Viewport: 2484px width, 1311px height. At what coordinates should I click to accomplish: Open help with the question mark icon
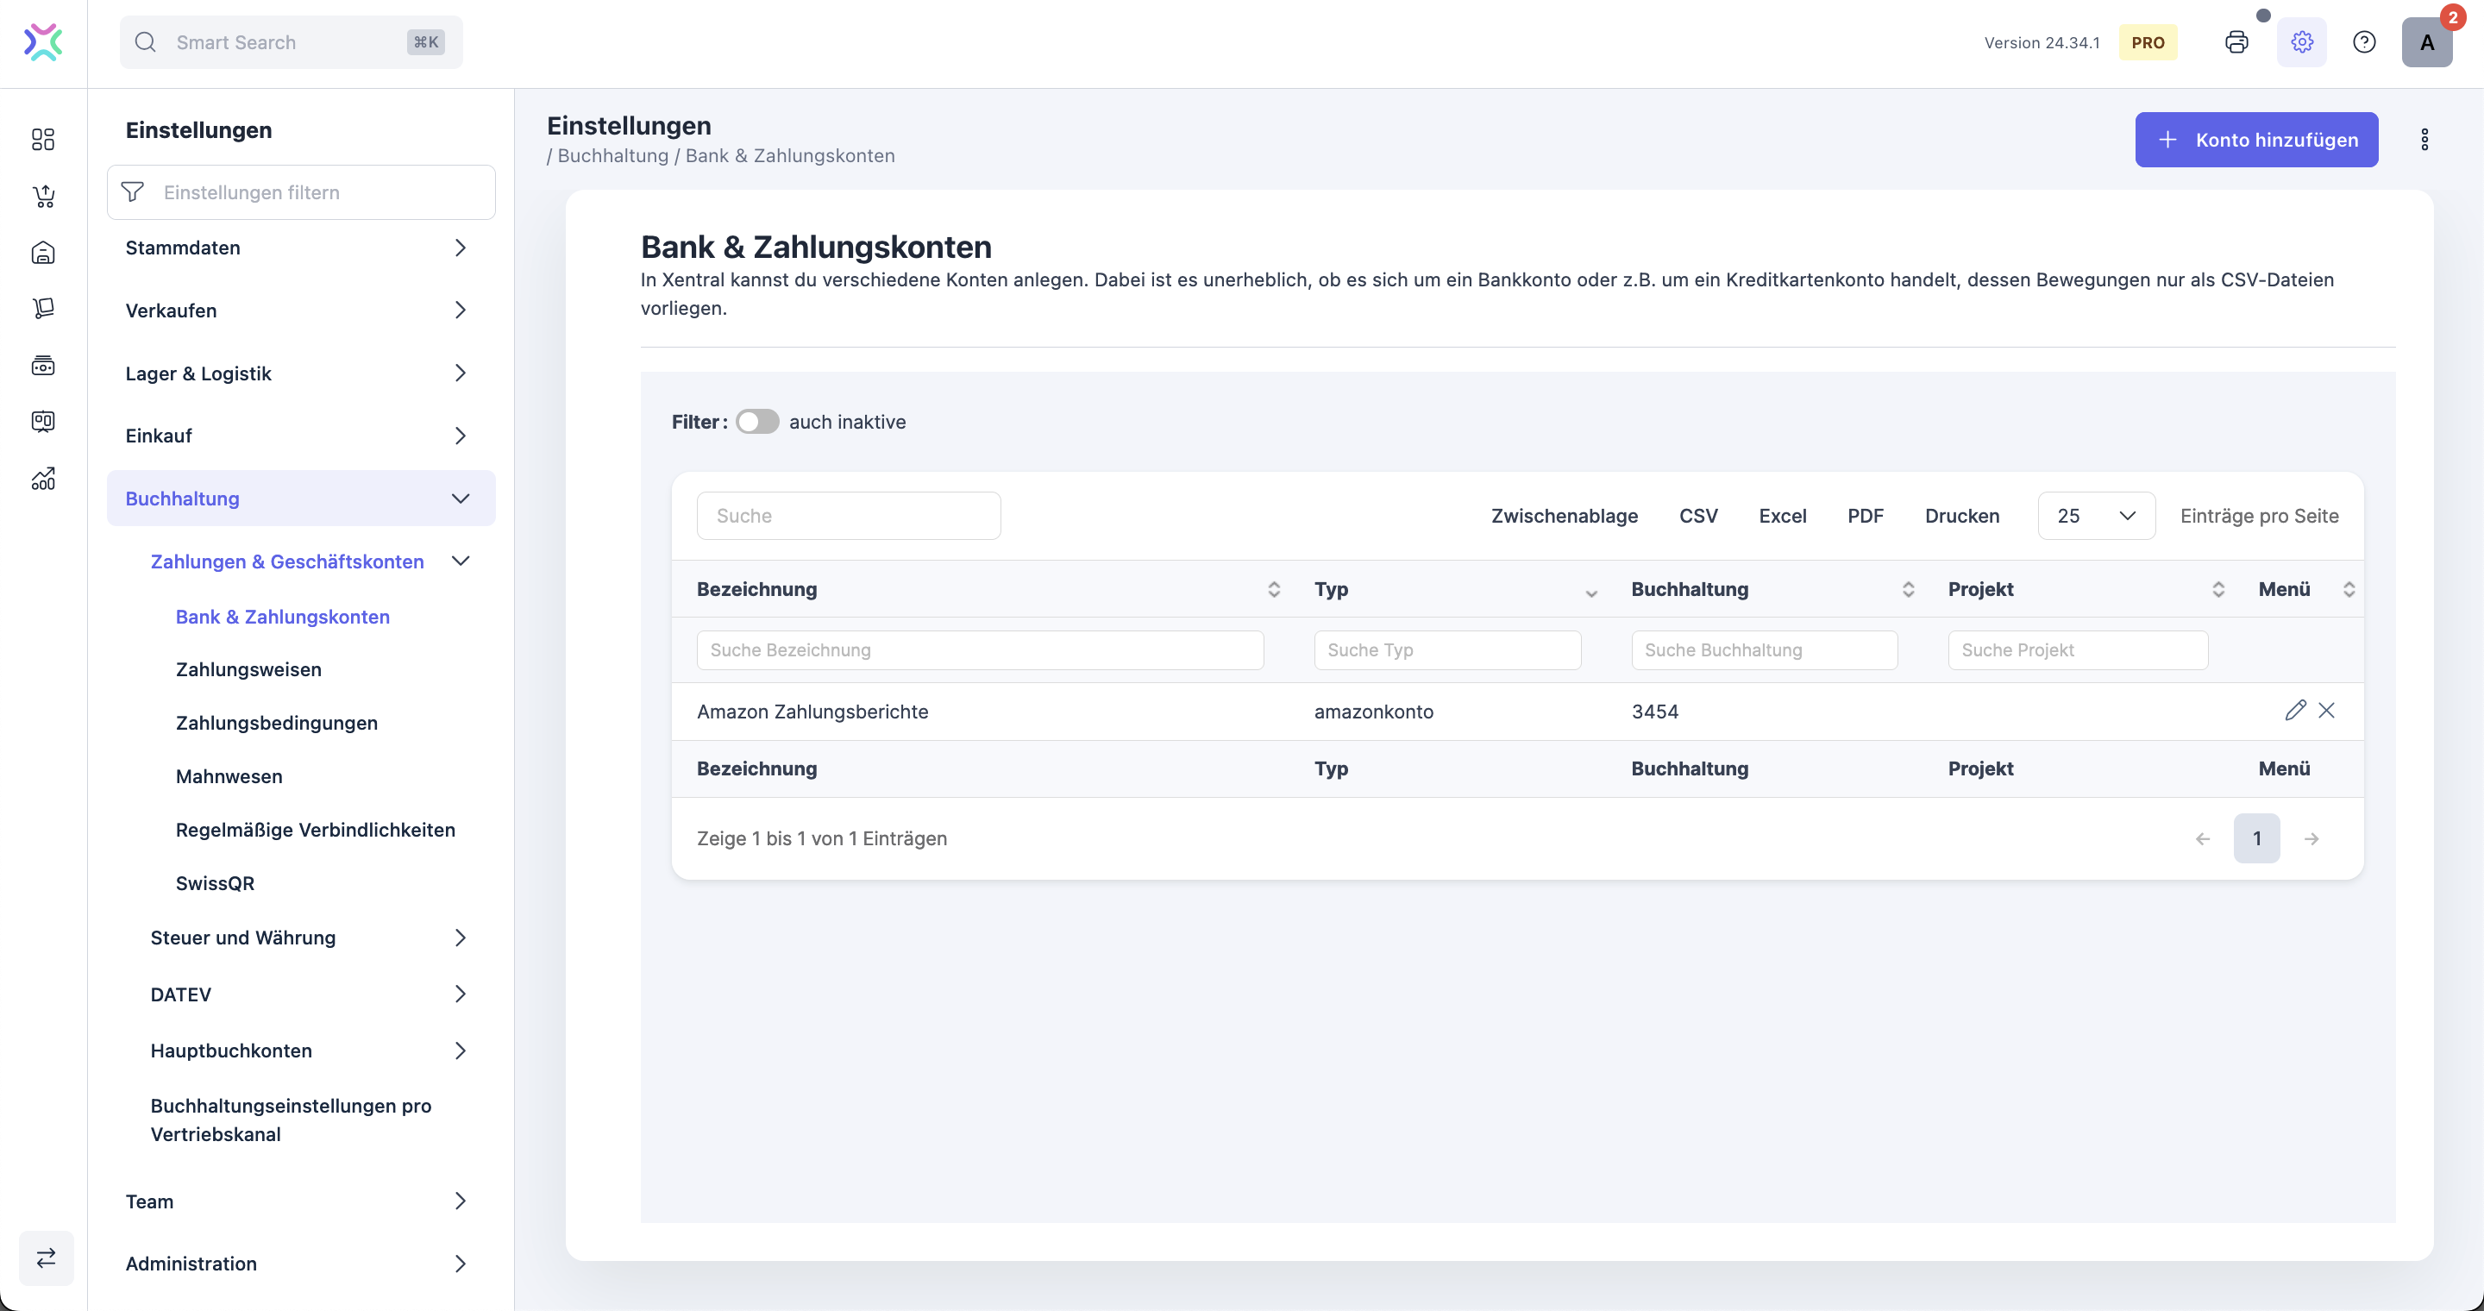pos(2363,42)
